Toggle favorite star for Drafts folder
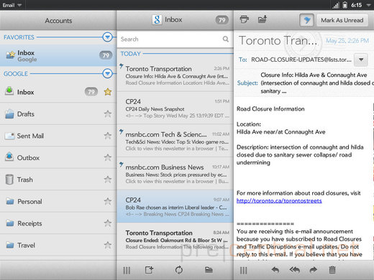The width and height of the screenshot is (374, 280). point(108,114)
